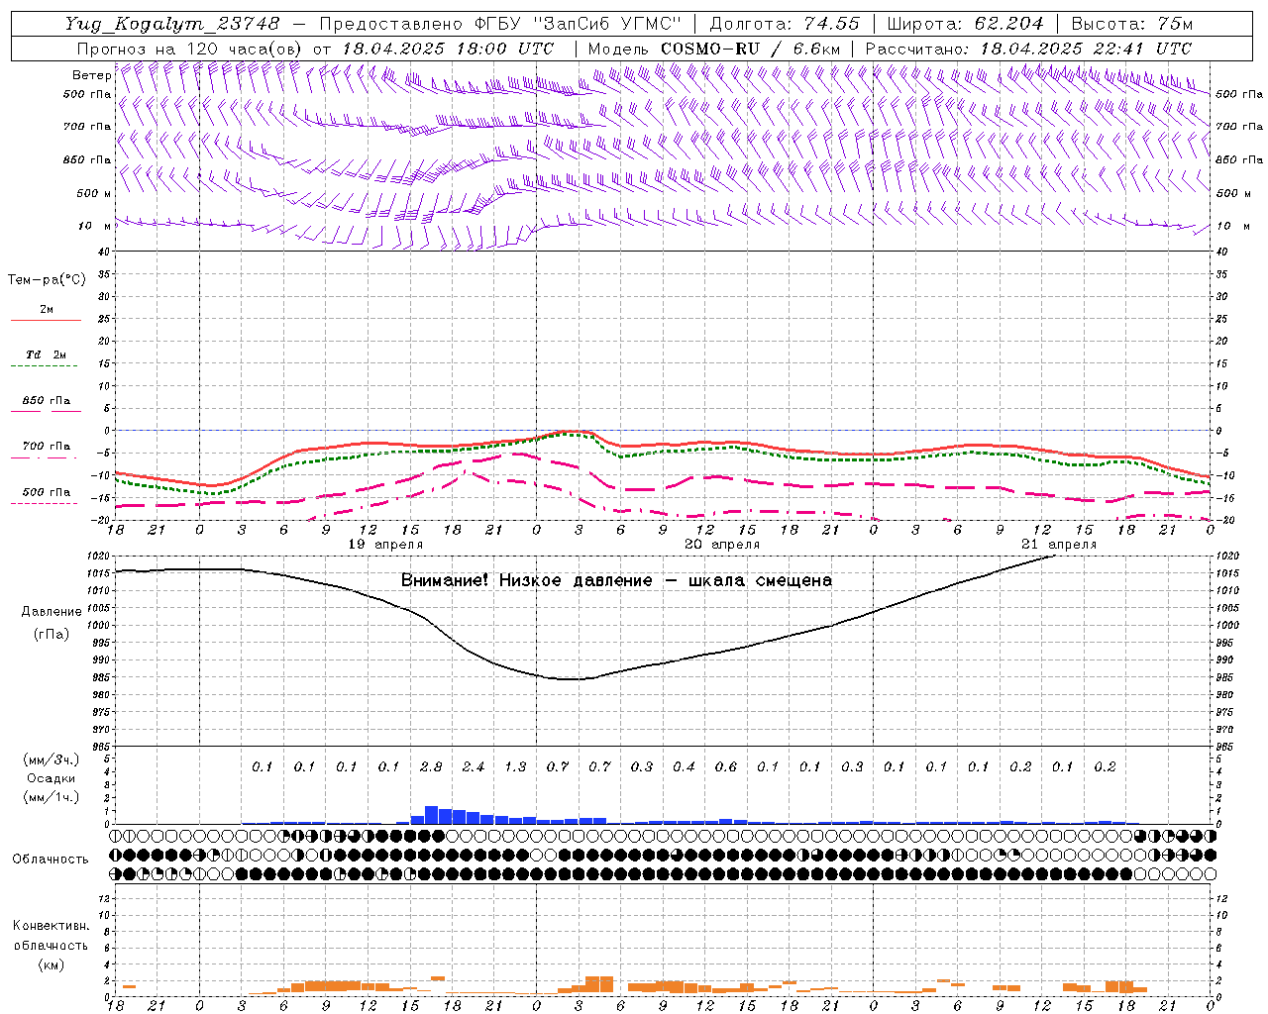Select the Высота: 75м elevation text
This screenshot has width=1268, height=1014.
1131,24
